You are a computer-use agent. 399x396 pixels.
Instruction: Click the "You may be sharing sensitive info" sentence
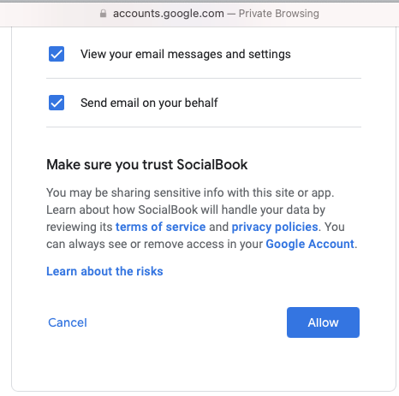coord(190,192)
